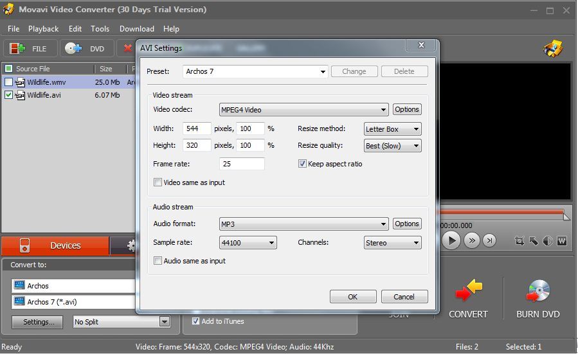Click the Width percent field
This screenshot has height=354, width=578.
(x=250, y=128)
